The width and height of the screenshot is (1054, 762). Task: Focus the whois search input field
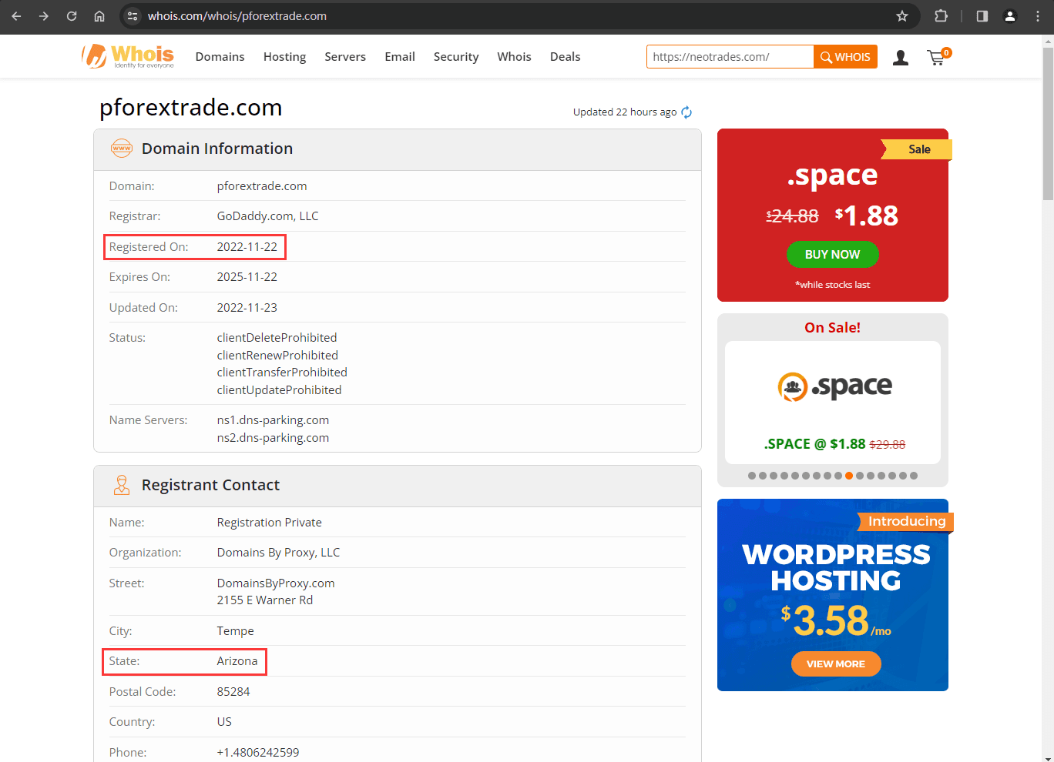[x=730, y=57]
